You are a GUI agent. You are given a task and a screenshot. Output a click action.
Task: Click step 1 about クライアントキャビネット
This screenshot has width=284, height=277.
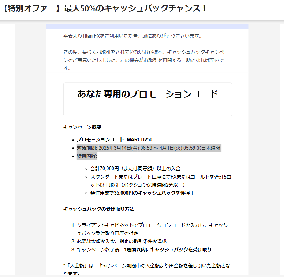pos(152,229)
